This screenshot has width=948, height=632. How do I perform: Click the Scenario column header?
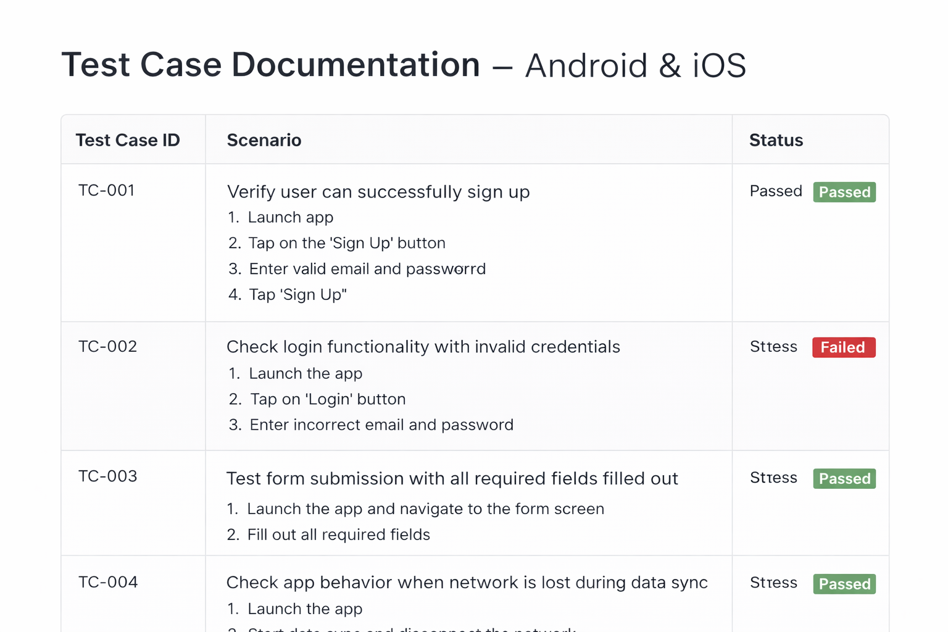264,140
